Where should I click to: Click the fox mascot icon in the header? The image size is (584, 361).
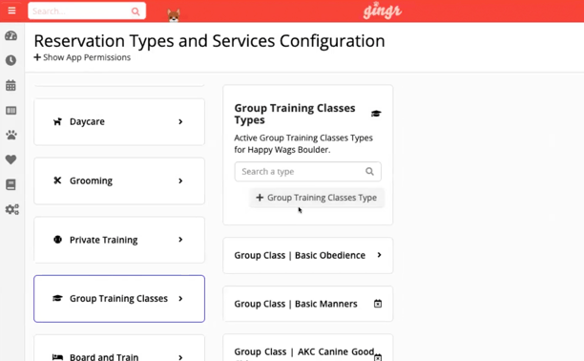tap(174, 15)
